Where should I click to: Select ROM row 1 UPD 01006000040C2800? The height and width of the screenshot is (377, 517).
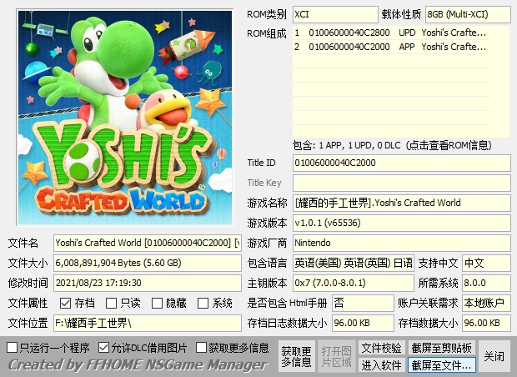[x=392, y=33]
